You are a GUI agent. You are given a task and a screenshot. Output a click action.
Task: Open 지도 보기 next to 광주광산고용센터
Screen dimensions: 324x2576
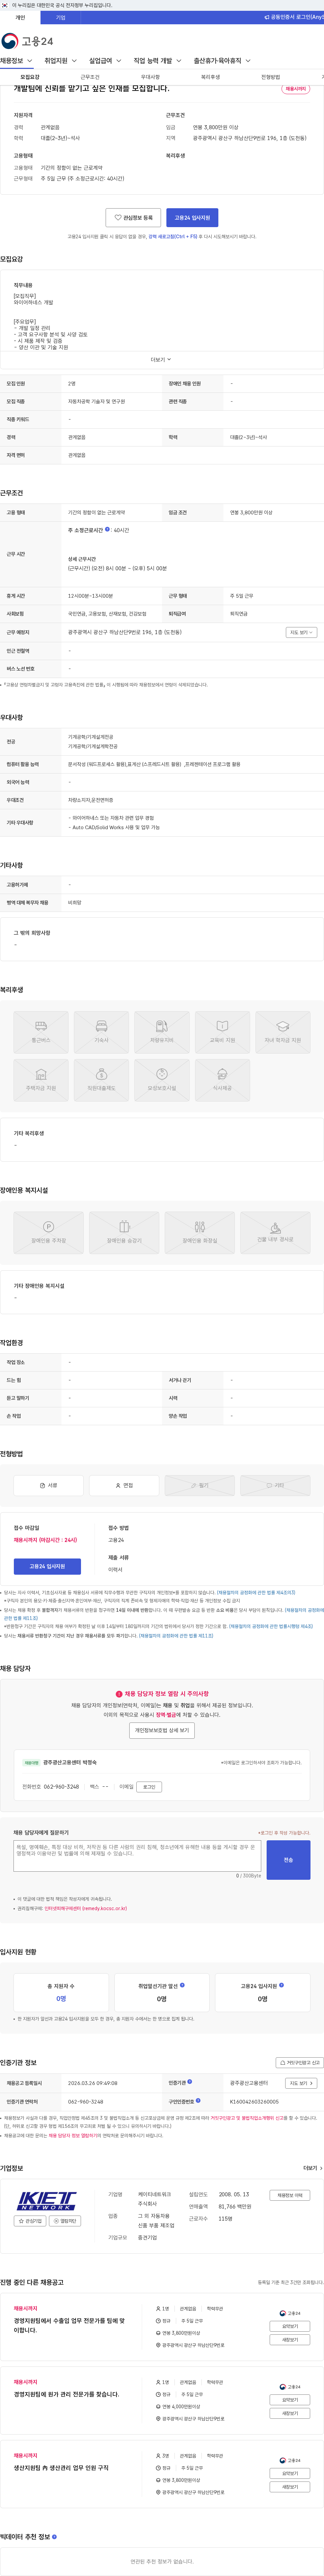[x=301, y=2083]
